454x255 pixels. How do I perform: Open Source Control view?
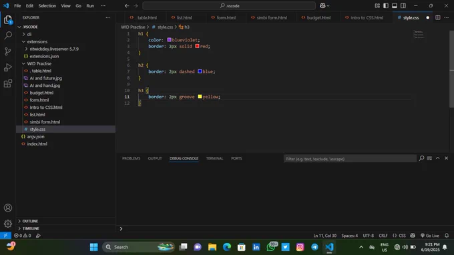8,51
